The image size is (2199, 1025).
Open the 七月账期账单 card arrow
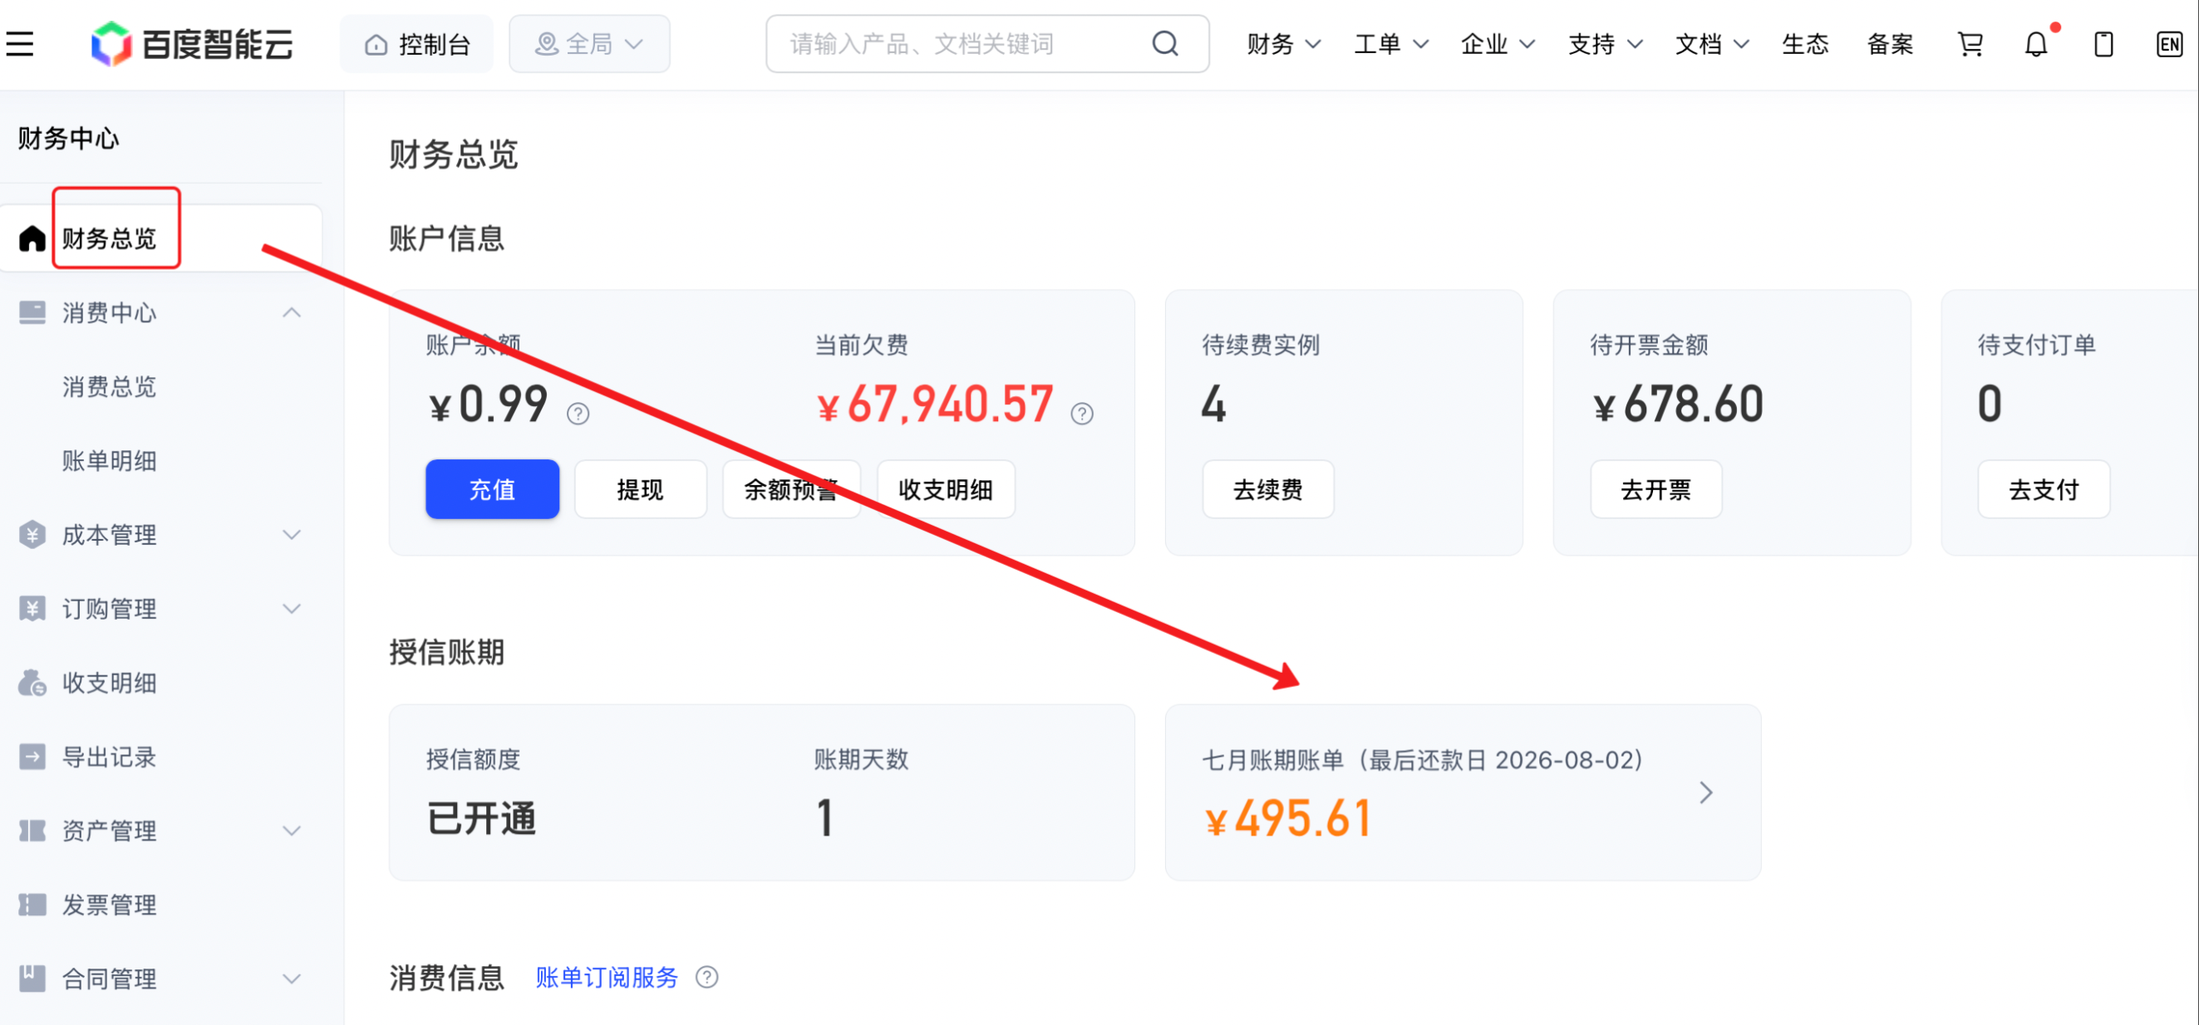pyautogui.click(x=1705, y=793)
